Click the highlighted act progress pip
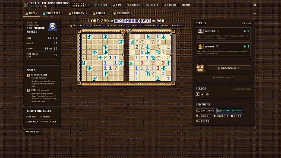This screenshot has width=281, height=158. click(45, 7)
